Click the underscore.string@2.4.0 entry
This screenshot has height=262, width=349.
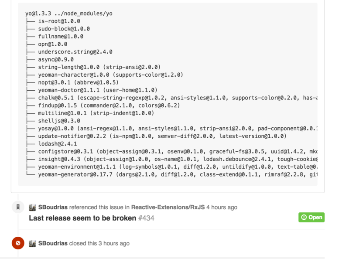click(x=75, y=52)
